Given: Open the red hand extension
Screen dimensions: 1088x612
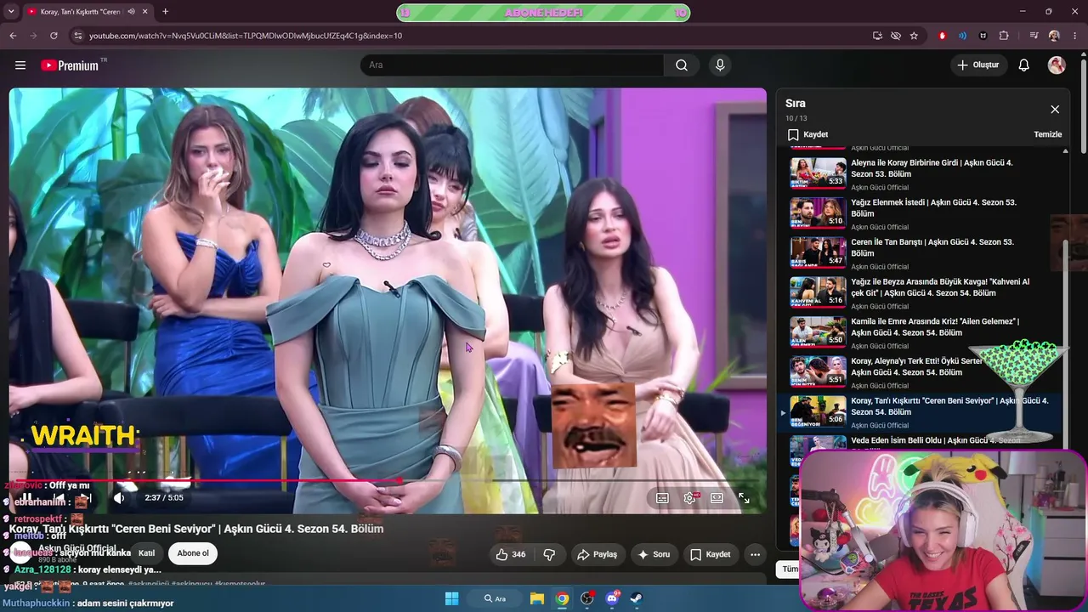Looking at the screenshot, I should pyautogui.click(x=942, y=36).
